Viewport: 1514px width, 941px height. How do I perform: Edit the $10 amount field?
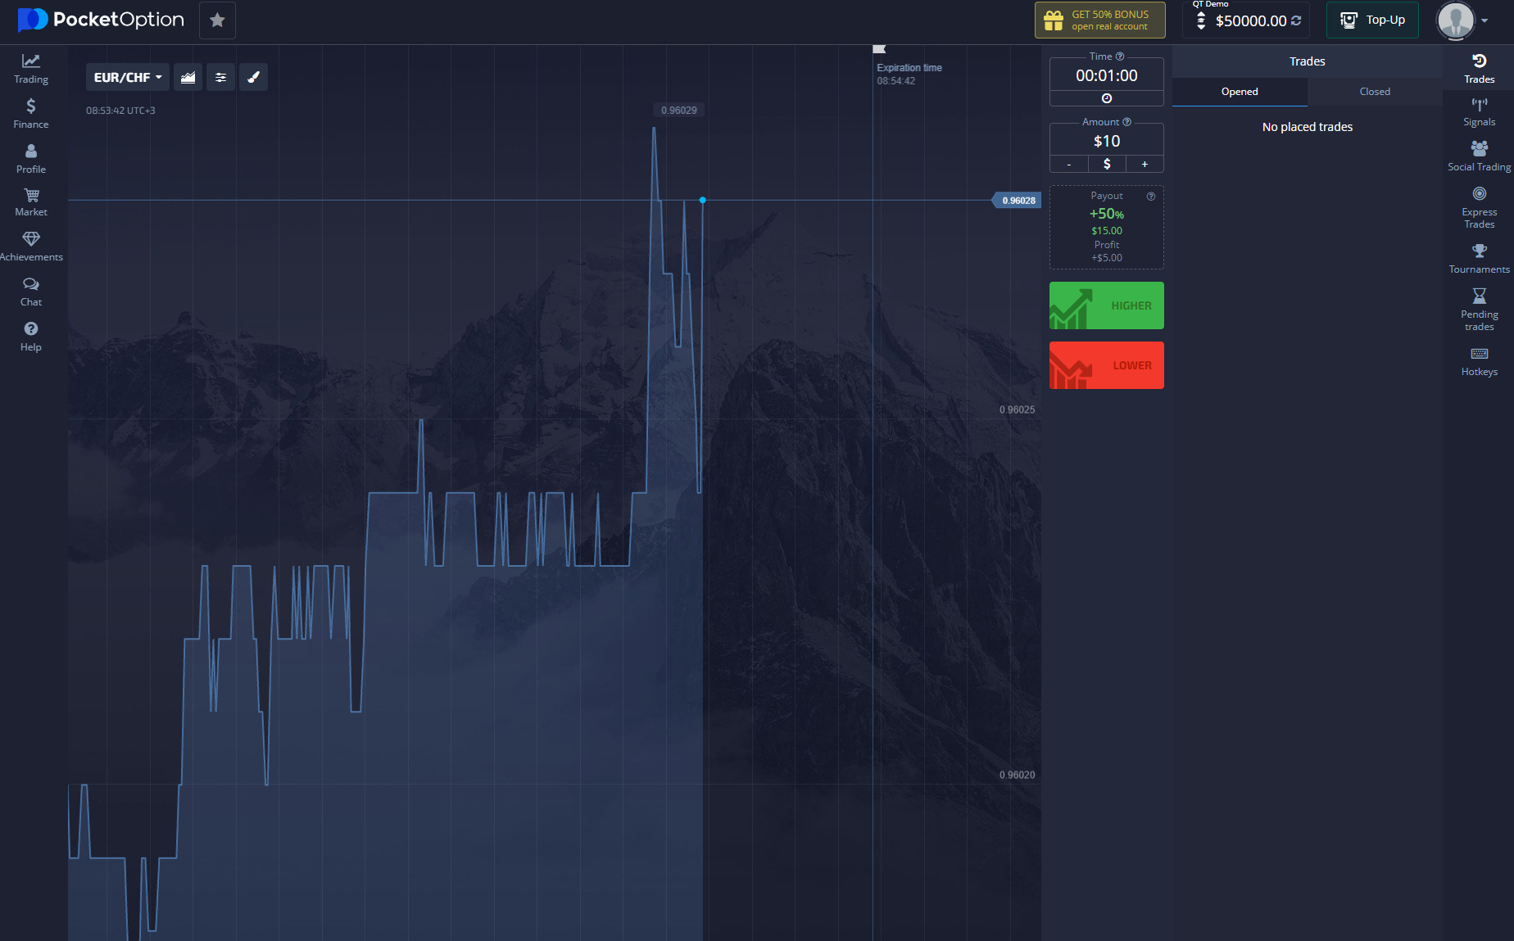[x=1107, y=142]
